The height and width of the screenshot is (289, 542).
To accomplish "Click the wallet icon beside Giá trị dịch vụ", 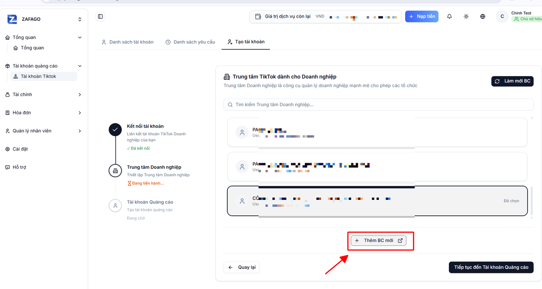I will tap(258, 16).
